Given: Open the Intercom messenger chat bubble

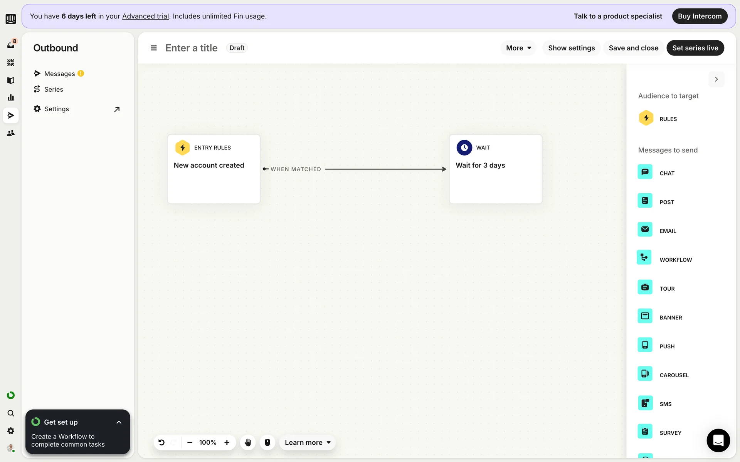Looking at the screenshot, I should click(718, 440).
